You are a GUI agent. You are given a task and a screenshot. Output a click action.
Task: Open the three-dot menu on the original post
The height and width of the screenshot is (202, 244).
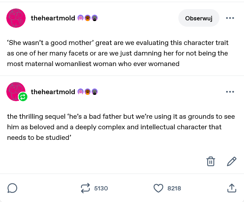(x=230, y=18)
